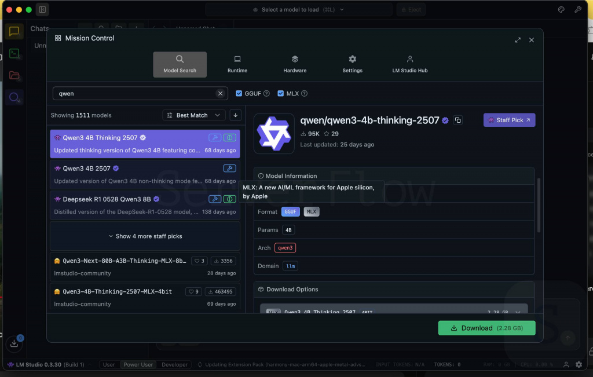Switch to the Hardware tab
Screen dimensions: 593x377
point(295,64)
